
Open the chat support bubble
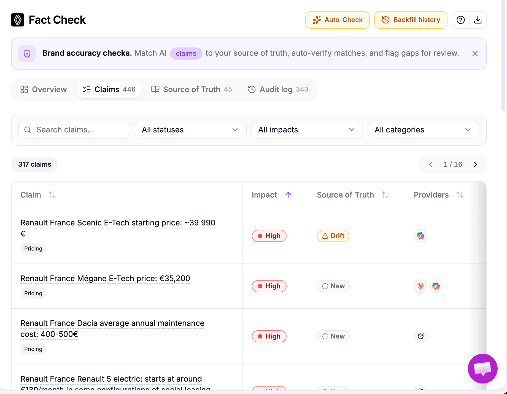(482, 368)
